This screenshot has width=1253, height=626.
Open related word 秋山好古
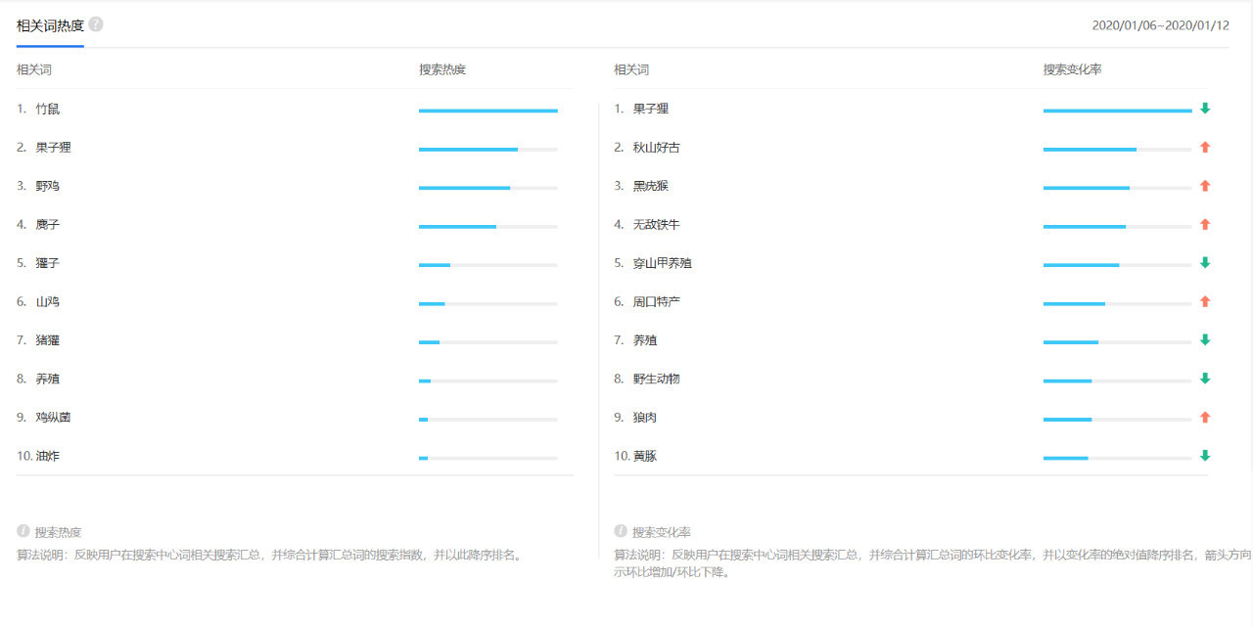point(657,148)
